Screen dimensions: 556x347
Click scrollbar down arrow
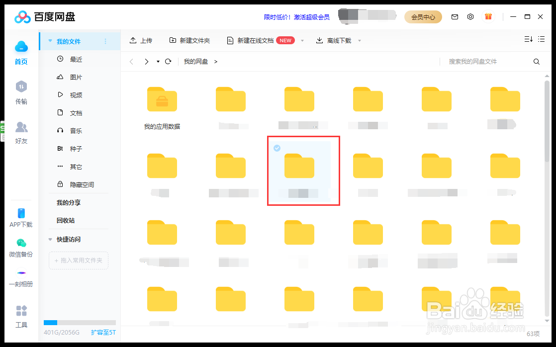pyautogui.click(x=547, y=321)
